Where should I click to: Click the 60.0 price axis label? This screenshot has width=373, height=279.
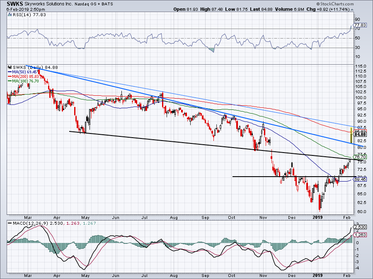[x=361, y=212]
